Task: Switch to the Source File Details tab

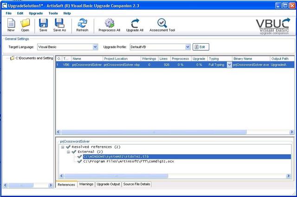Action: point(136,184)
